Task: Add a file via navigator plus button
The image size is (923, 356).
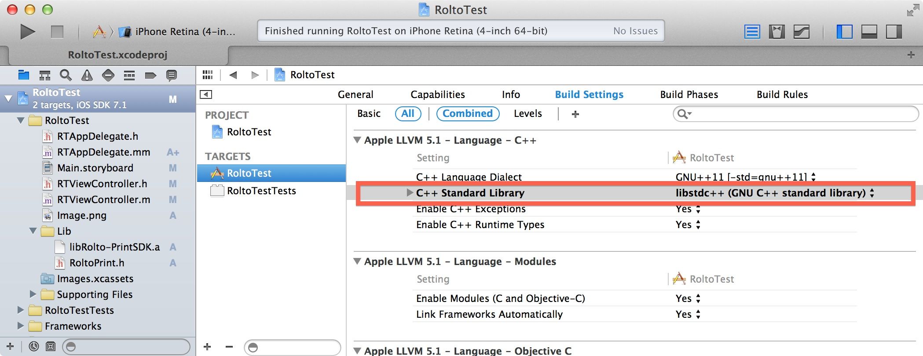Action: pyautogui.click(x=11, y=346)
